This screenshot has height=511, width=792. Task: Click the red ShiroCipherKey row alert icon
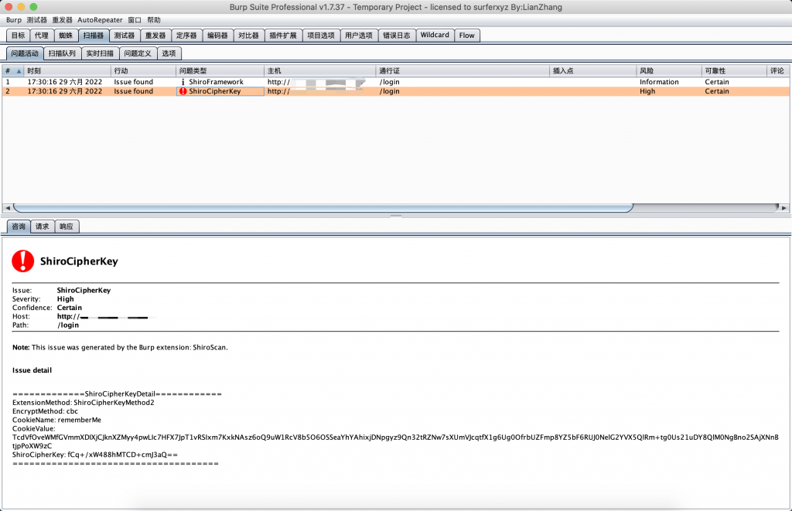(183, 91)
